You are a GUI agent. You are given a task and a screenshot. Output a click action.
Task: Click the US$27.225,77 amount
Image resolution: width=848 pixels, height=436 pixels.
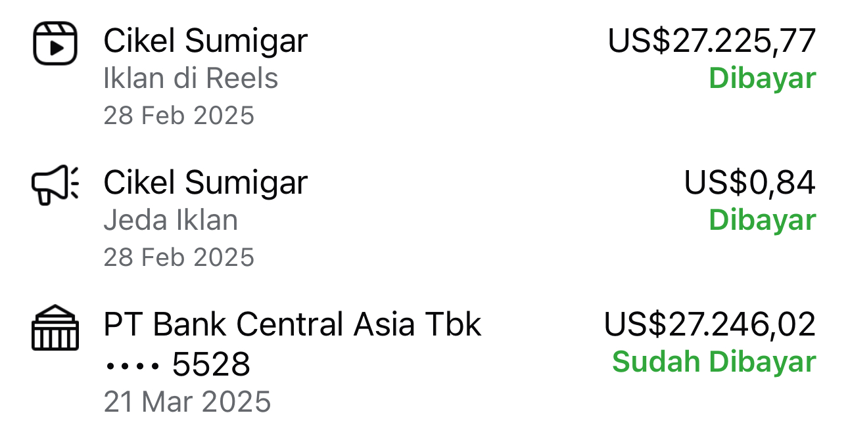pos(711,41)
